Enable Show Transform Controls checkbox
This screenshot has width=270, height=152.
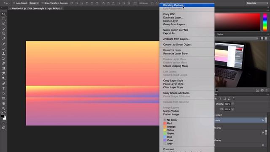point(42,3)
